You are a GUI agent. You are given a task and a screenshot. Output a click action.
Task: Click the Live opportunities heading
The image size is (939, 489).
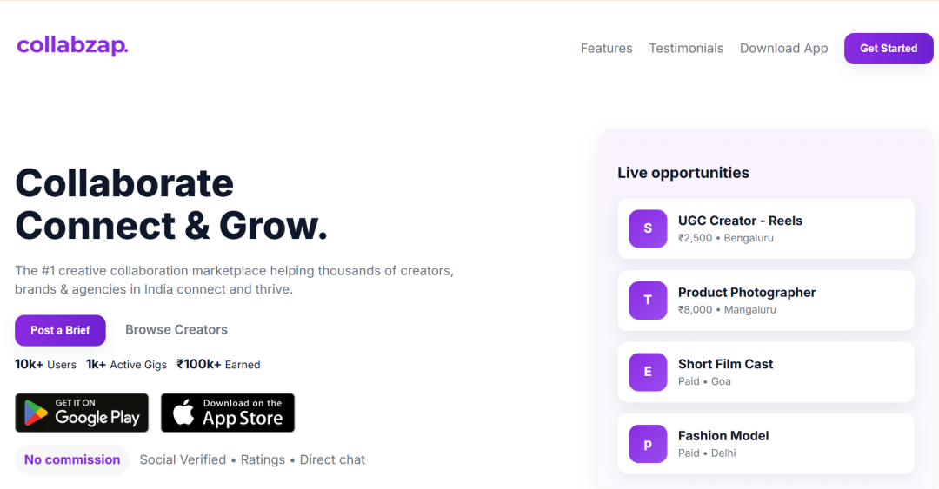click(683, 173)
